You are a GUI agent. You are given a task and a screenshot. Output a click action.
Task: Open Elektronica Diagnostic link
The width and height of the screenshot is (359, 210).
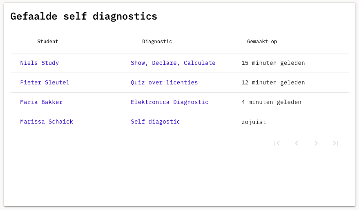point(169,102)
